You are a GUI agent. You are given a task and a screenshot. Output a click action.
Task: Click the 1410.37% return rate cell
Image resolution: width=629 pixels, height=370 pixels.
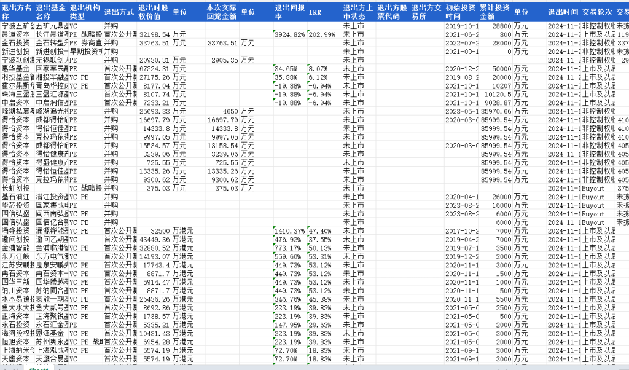(x=289, y=230)
